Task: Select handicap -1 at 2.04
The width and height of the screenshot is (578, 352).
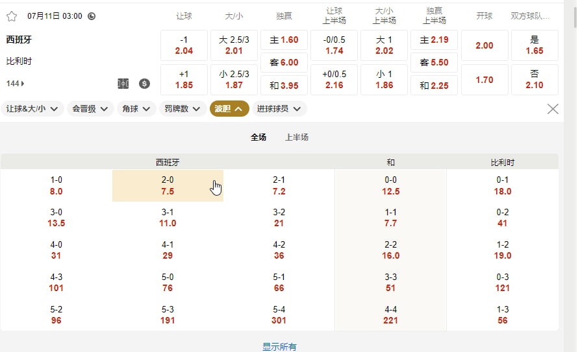Action: [184, 45]
